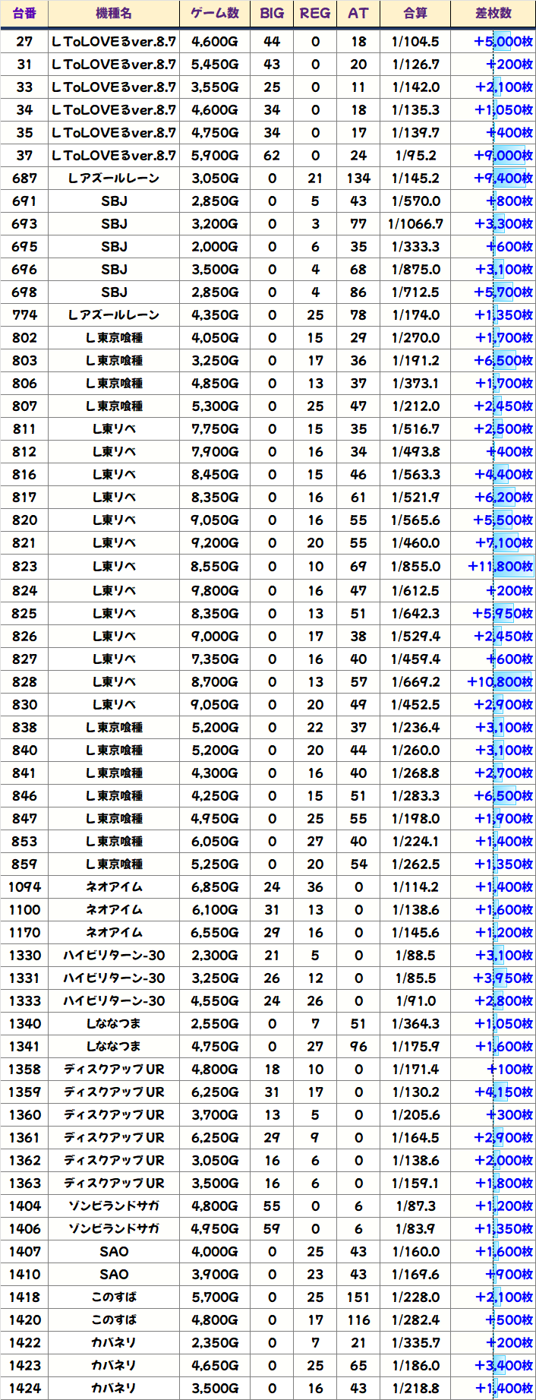Viewport: 536px width, 1400px height.
Task: Click the 1/1066.7 combined rate cell
Action: pos(415,224)
